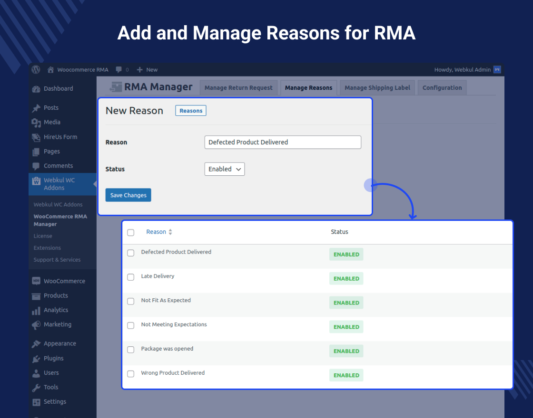
Task: Click New in the admin bar
Action: 152,69
